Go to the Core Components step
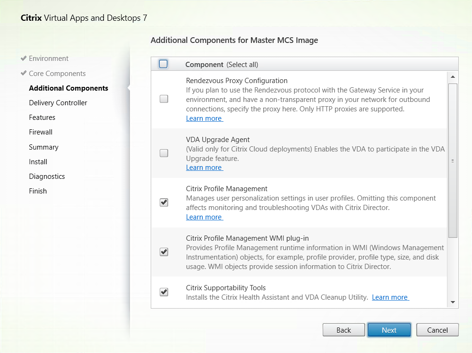The width and height of the screenshot is (472, 353). (x=57, y=74)
